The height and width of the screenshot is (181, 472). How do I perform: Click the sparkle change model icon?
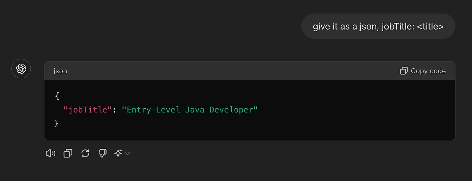coord(118,153)
